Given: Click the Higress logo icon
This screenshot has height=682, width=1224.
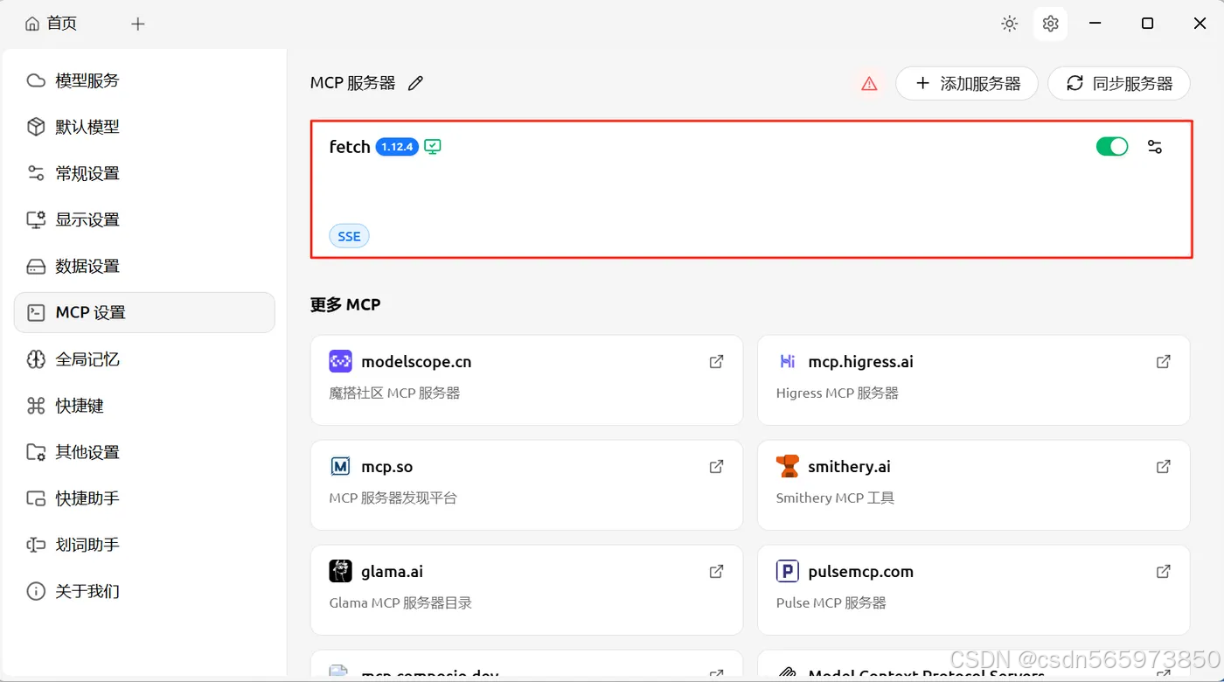Looking at the screenshot, I should coord(787,361).
